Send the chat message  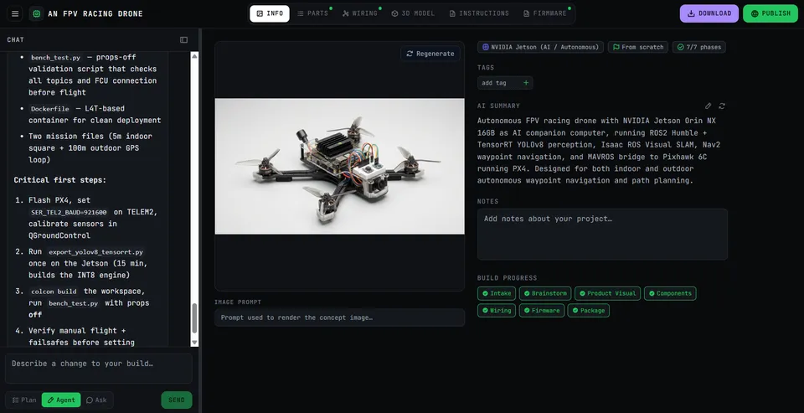coord(177,400)
